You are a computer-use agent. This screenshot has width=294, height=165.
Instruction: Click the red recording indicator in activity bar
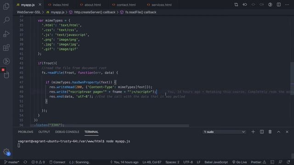pyautogui.click(x=3, y=70)
